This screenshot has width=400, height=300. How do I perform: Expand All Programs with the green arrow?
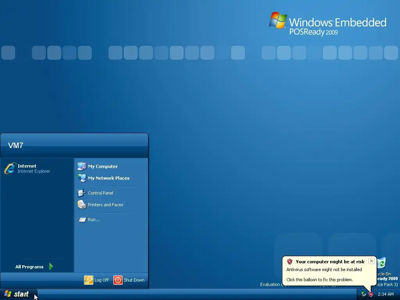click(51, 266)
